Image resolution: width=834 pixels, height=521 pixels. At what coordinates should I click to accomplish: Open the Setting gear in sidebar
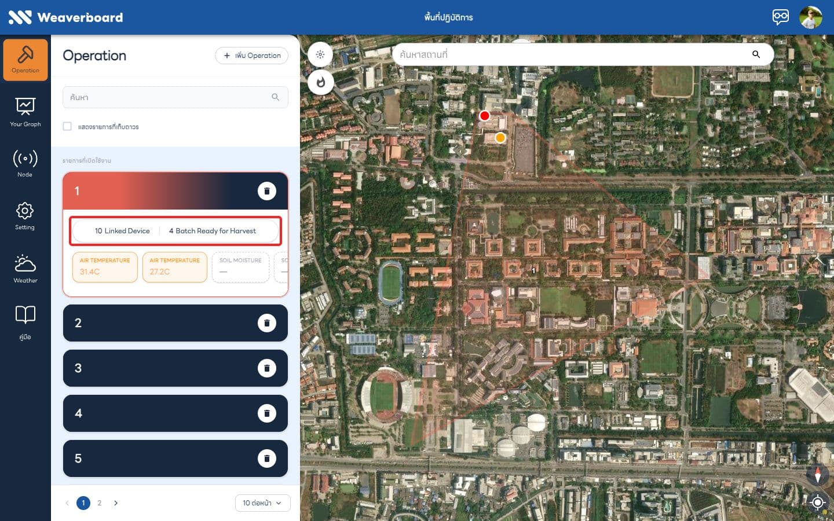click(25, 216)
